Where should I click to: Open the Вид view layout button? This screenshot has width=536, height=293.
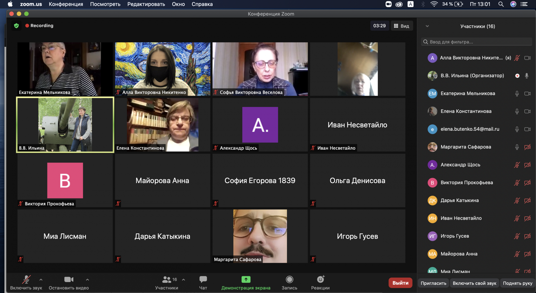point(401,26)
